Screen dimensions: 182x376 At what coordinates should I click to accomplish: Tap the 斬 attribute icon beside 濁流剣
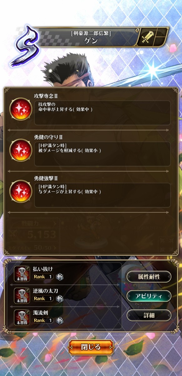click(x=60, y=321)
